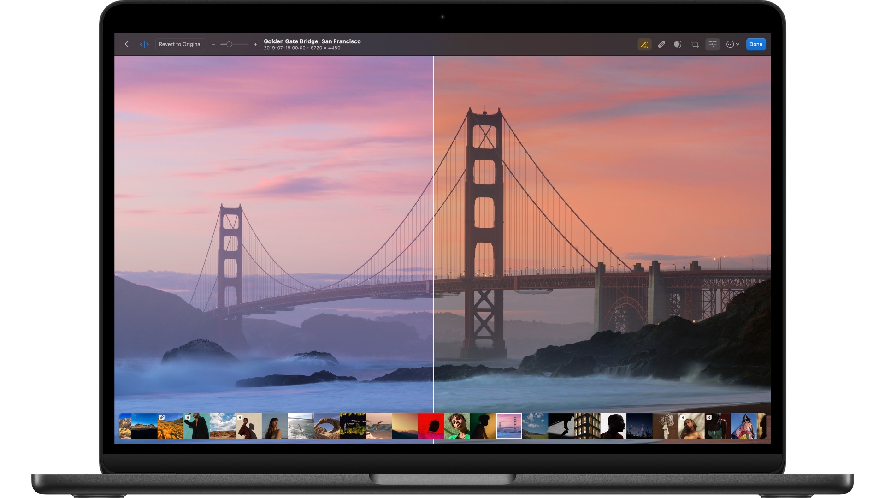Viewport: 885px width, 498px height.
Task: Zoom in with the plus icon
Action: [255, 44]
